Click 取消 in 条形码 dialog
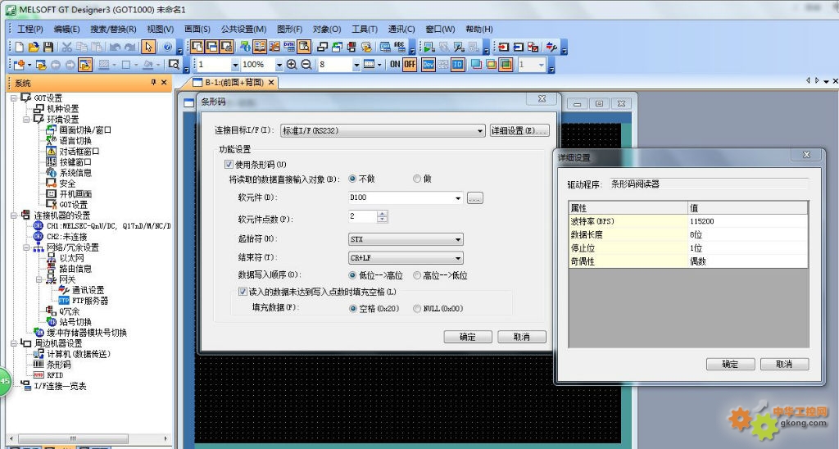 522,337
